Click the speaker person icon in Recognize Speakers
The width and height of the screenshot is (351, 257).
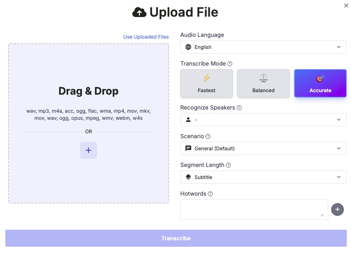(x=188, y=119)
